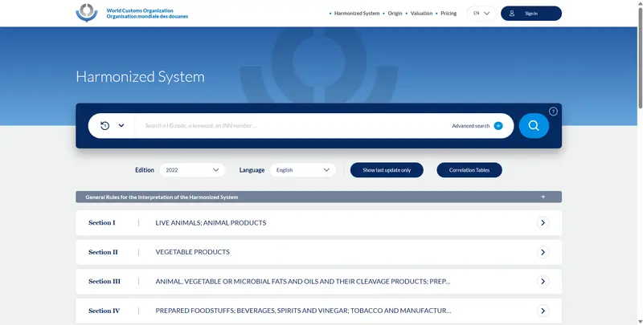
Task: Click the scrollbar down arrow
Action: (x=640, y=322)
